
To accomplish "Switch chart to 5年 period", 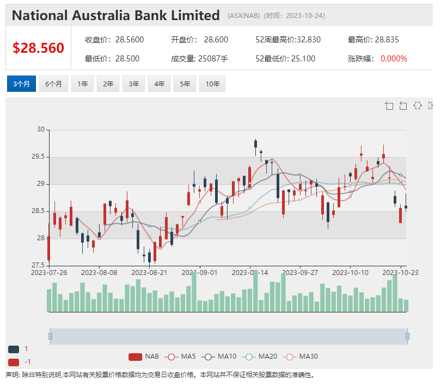I will 185,84.
